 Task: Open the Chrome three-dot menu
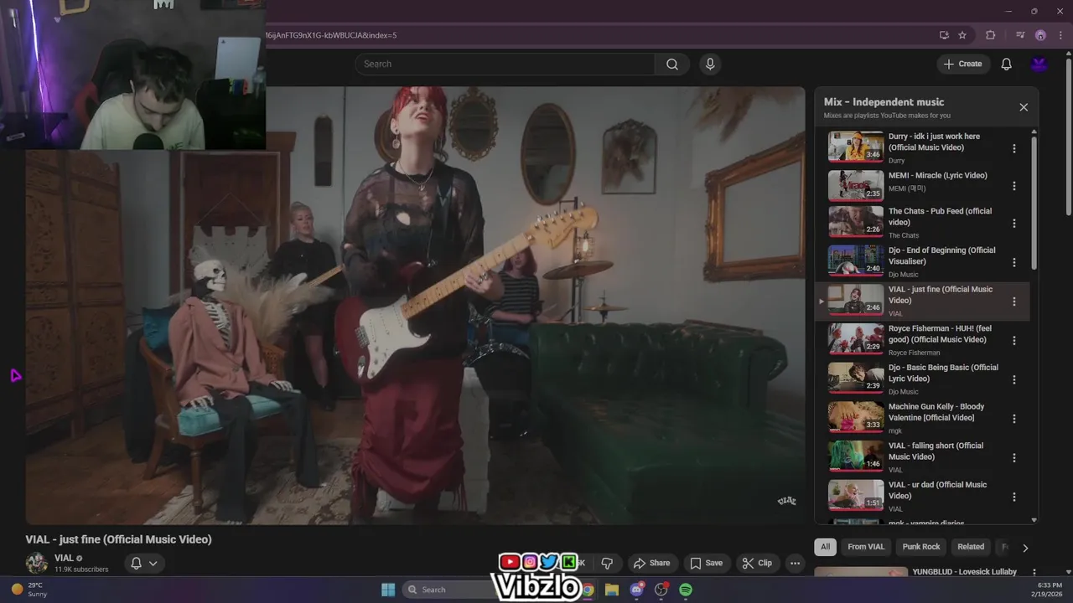(x=1060, y=35)
